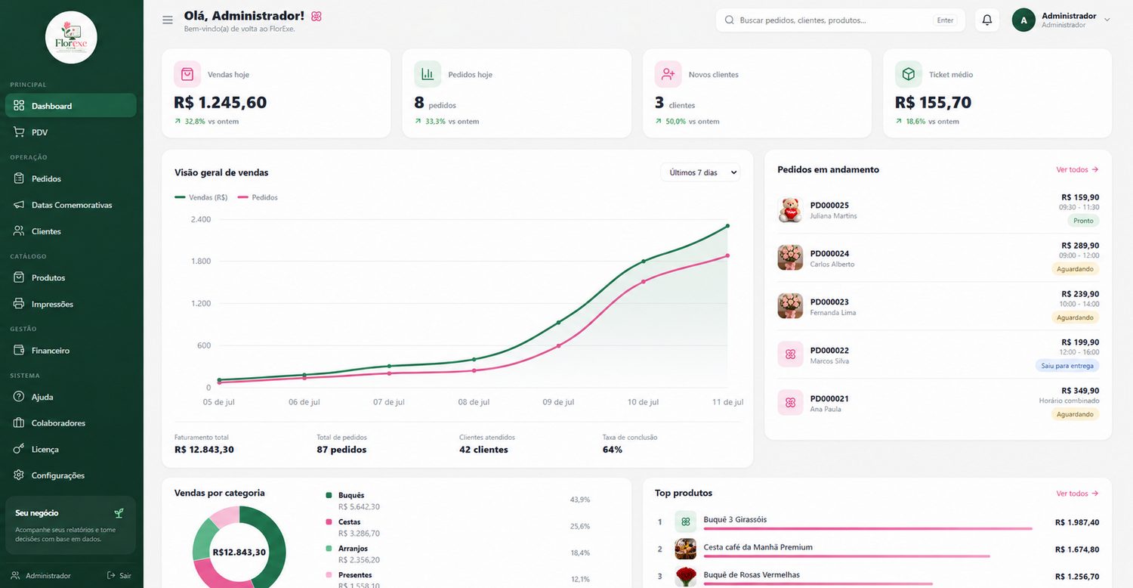This screenshot has width=1133, height=588.
Task: Click the Enter search button
Action: tap(945, 20)
